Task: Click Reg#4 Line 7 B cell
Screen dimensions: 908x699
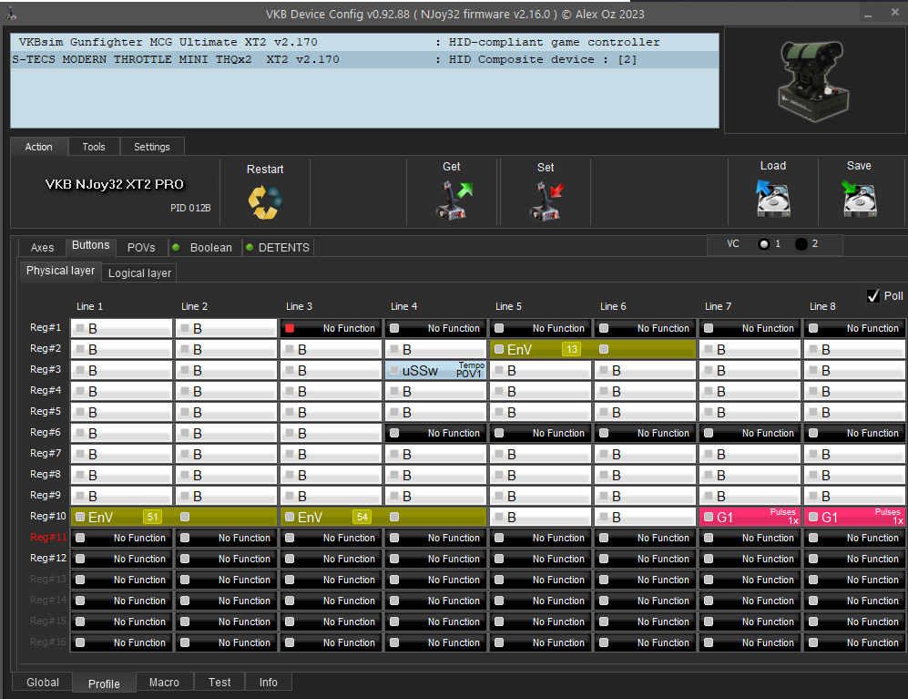Action: pos(750,391)
